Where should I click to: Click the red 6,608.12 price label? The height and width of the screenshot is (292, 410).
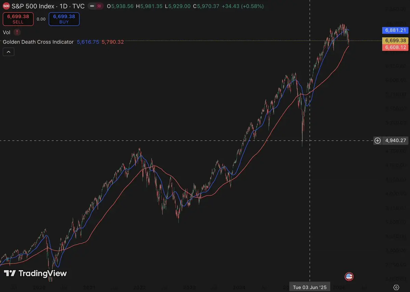(395, 47)
